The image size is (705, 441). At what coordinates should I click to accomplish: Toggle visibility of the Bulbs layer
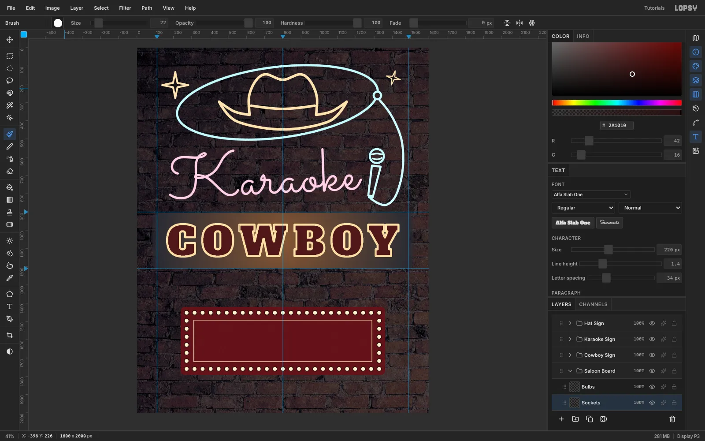coord(652,387)
